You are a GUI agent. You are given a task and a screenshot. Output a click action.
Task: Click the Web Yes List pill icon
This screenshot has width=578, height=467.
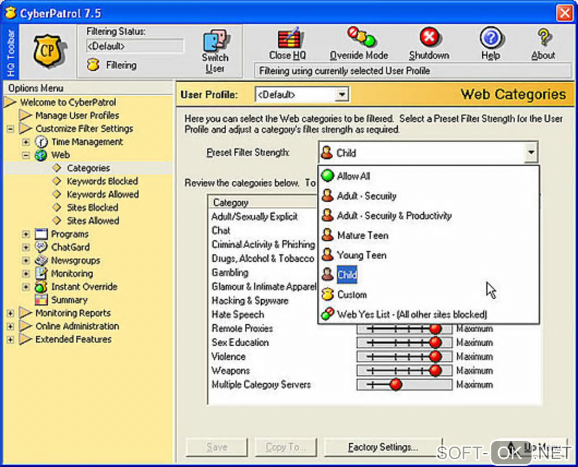(328, 314)
